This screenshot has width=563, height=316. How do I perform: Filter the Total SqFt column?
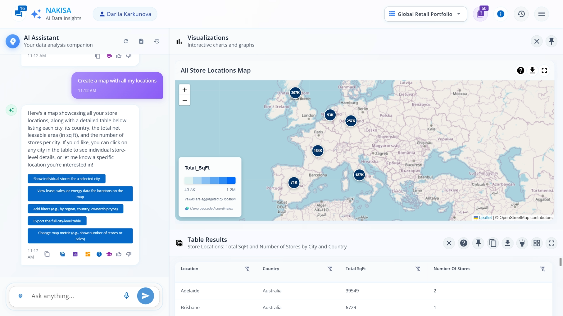click(x=418, y=269)
